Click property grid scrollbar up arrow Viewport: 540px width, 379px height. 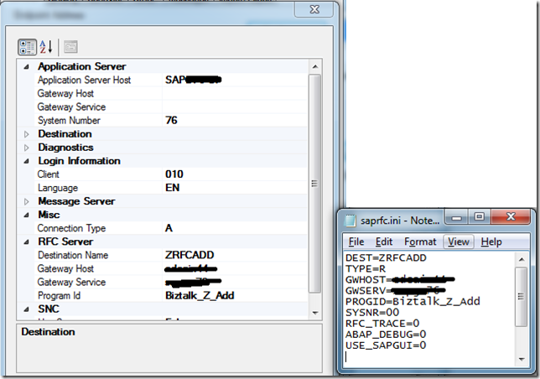(314, 67)
